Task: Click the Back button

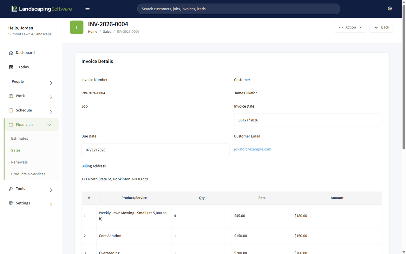Action: click(x=382, y=27)
